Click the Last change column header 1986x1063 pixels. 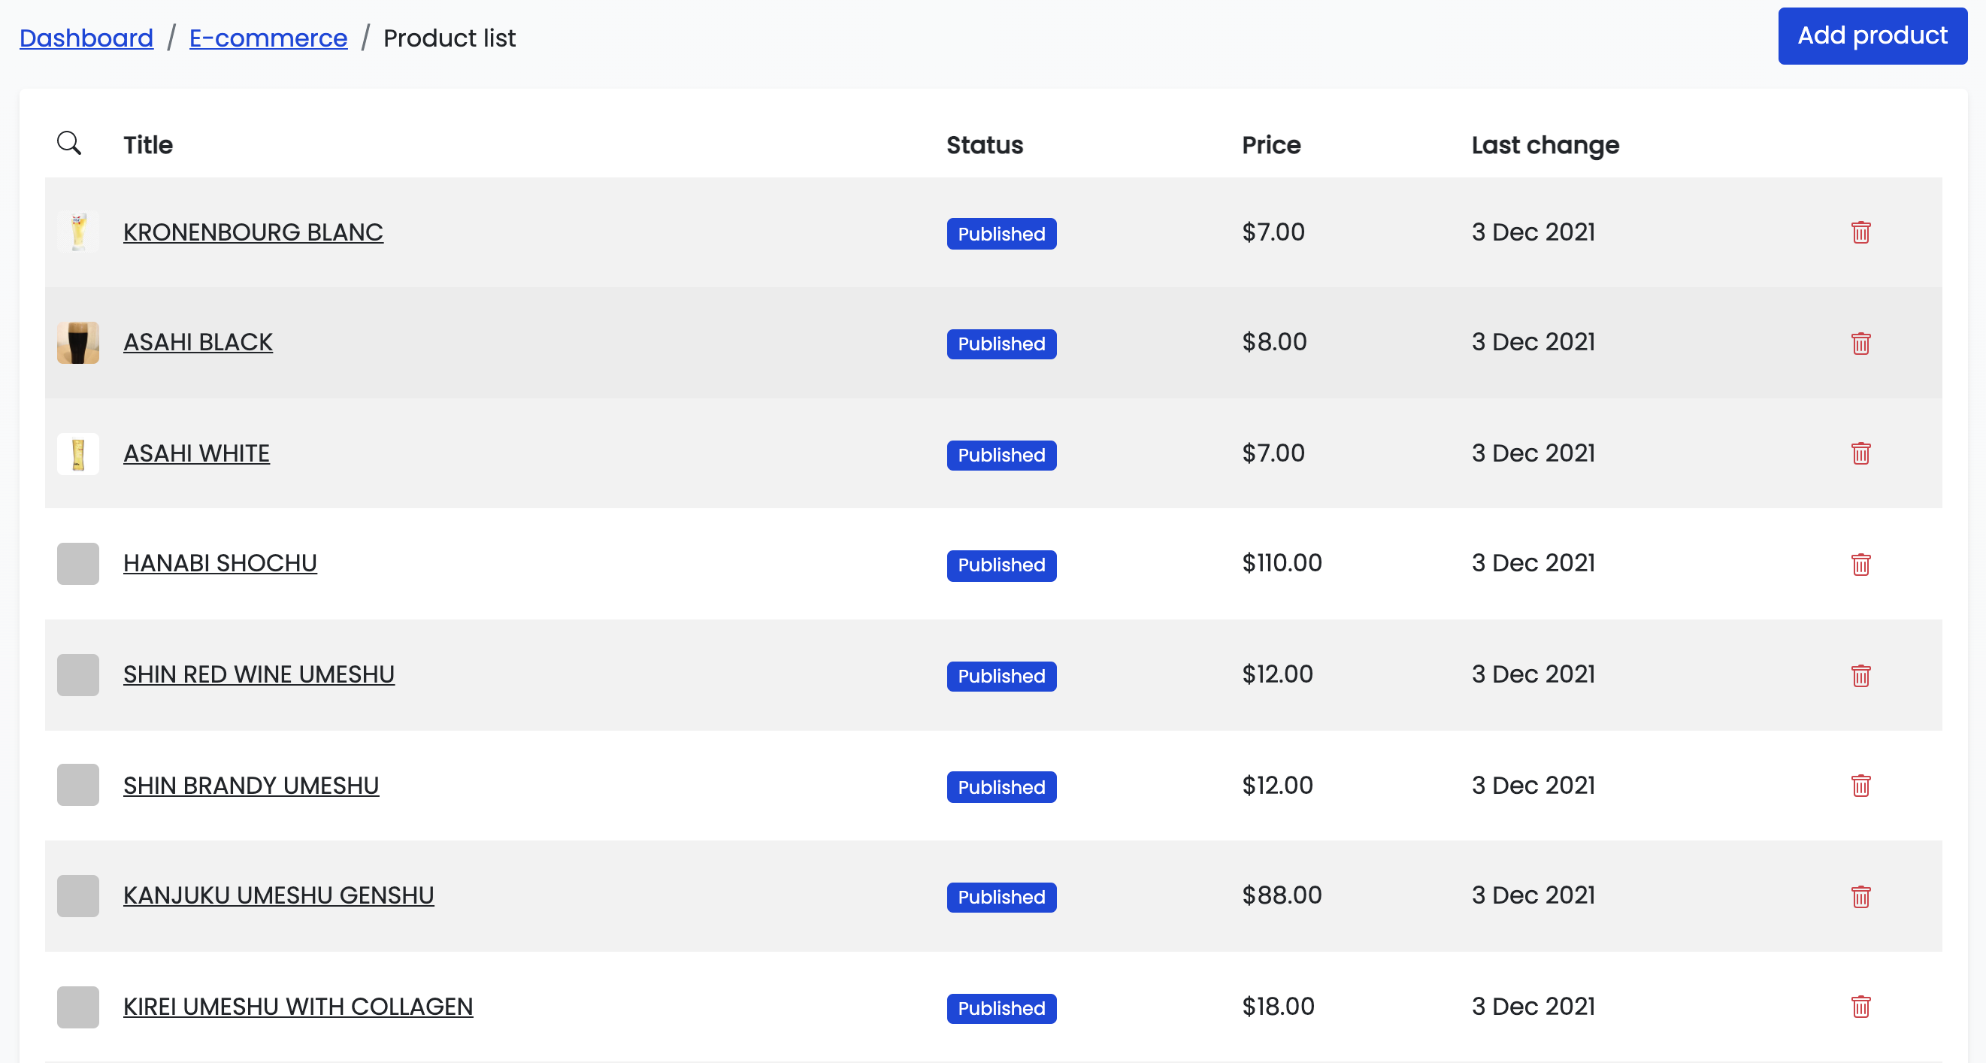1545,145
